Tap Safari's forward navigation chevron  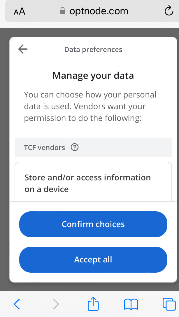pyautogui.click(x=56, y=304)
